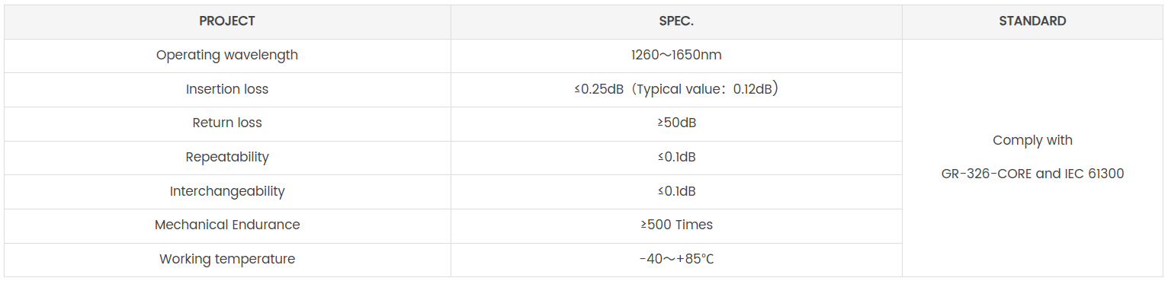The height and width of the screenshot is (281, 1168).
Task: Select the Operating wavelength cell
Action: click(x=227, y=56)
